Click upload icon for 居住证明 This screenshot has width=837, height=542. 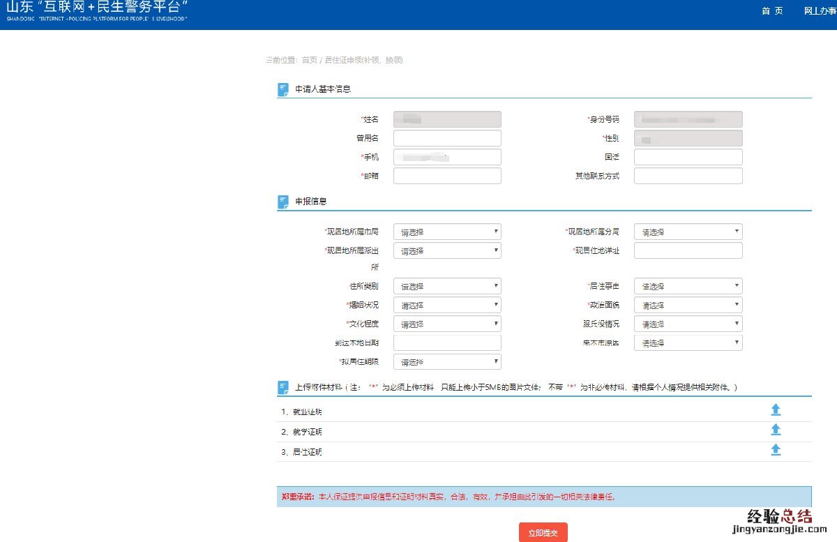[776, 450]
